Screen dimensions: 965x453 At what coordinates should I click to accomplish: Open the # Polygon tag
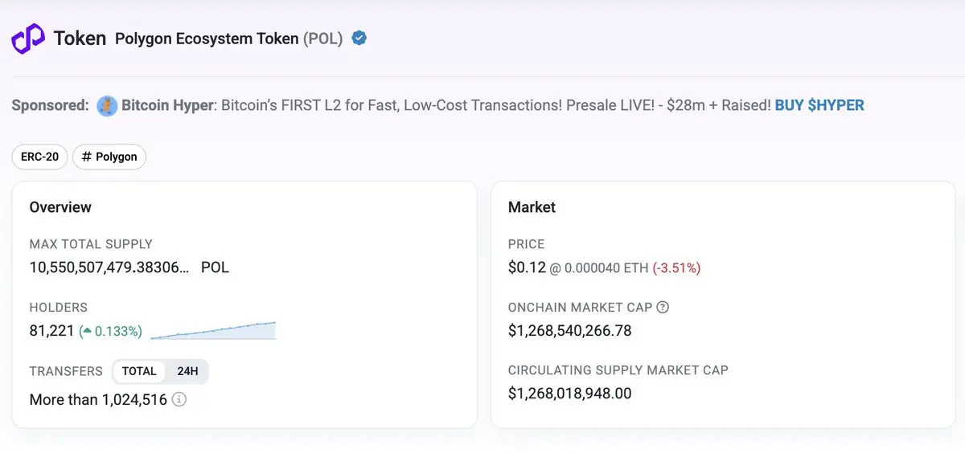pyautogui.click(x=109, y=157)
